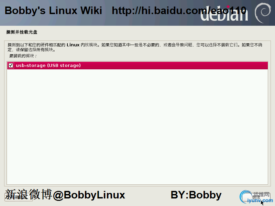Click the hi.baidu.com URL text
This screenshot has height=206, width=275.
click(x=179, y=11)
